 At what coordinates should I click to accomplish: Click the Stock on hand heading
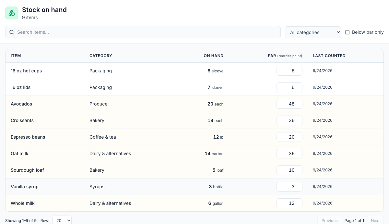click(x=44, y=10)
